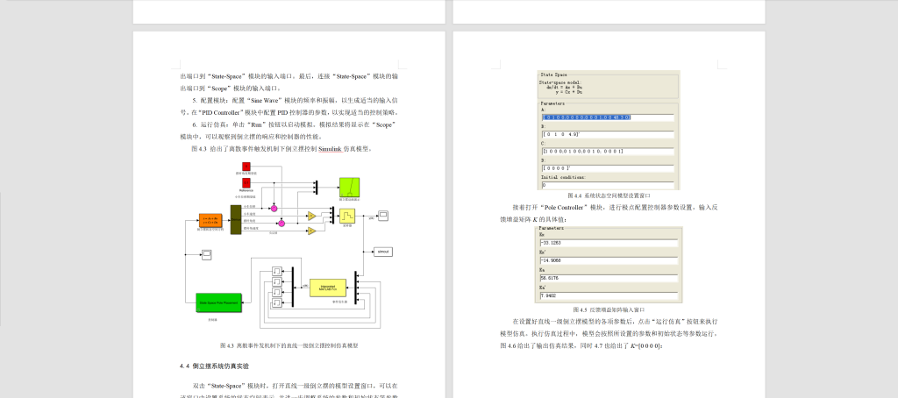Screen dimensions: 898x398
Task: Click the Ka field with 56.6176
Action: (609, 278)
